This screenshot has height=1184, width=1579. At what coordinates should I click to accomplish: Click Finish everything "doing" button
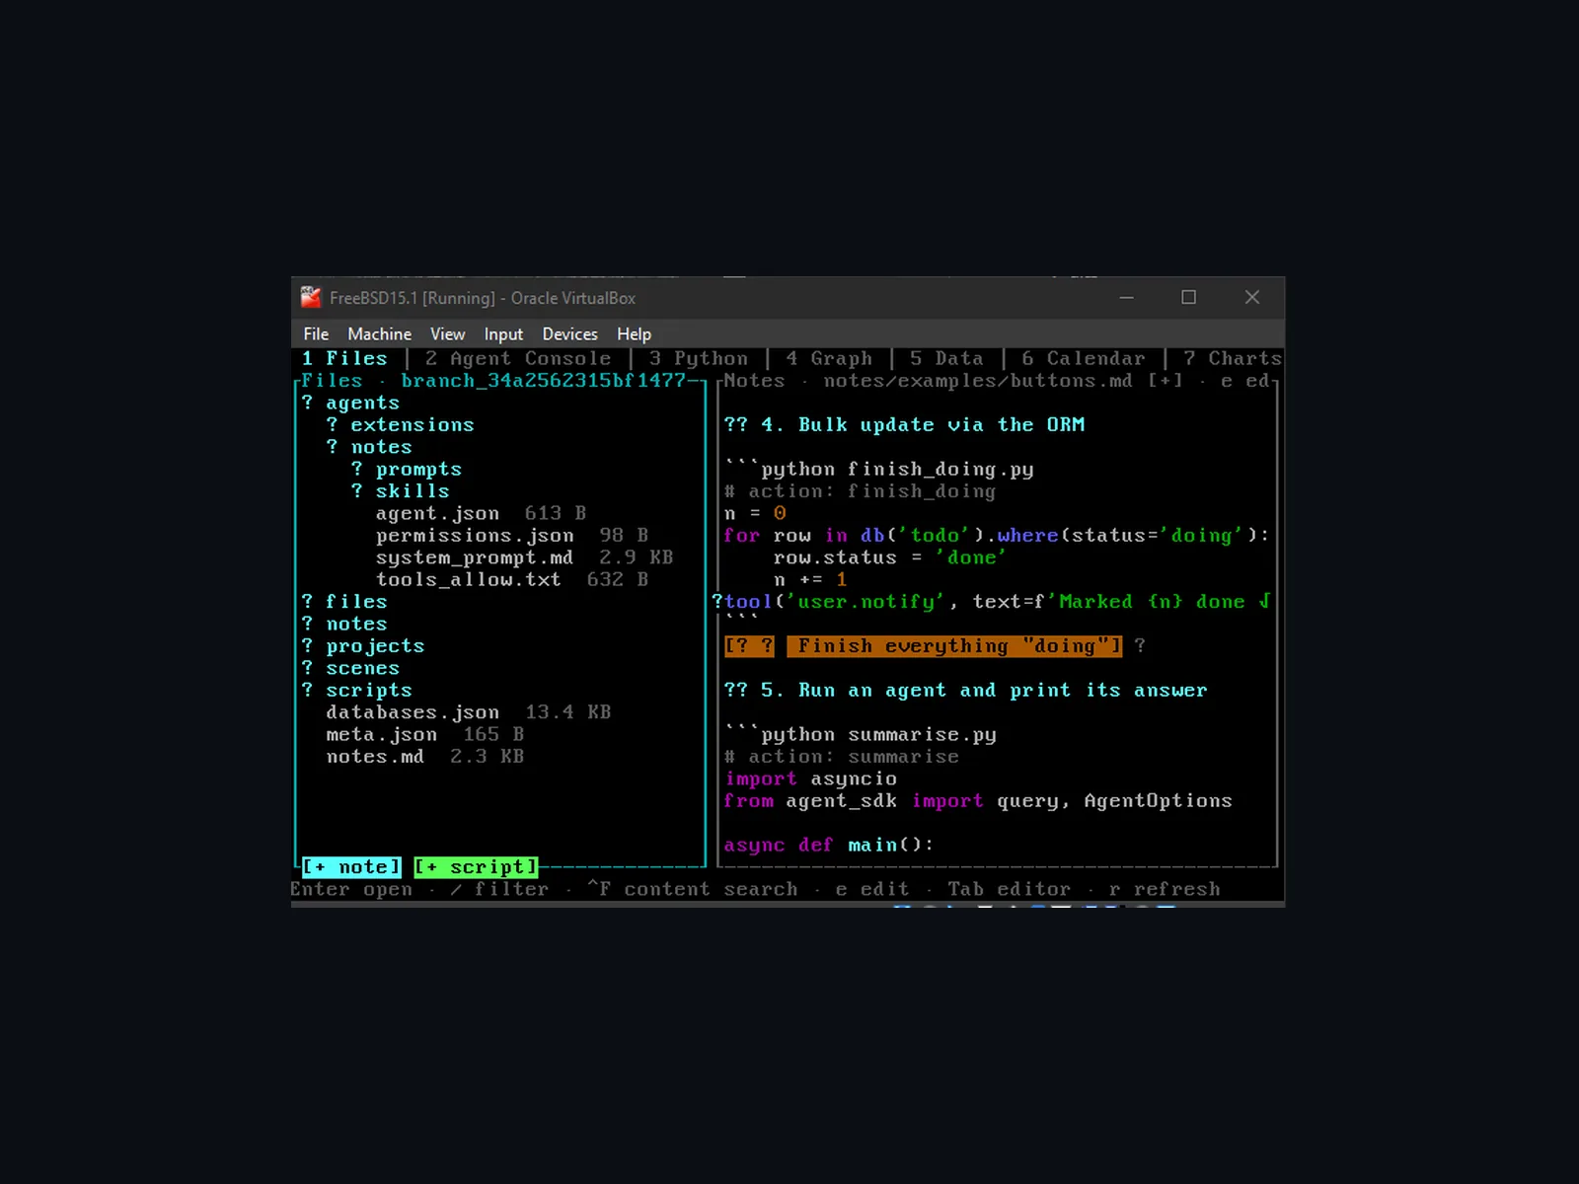(x=953, y=646)
